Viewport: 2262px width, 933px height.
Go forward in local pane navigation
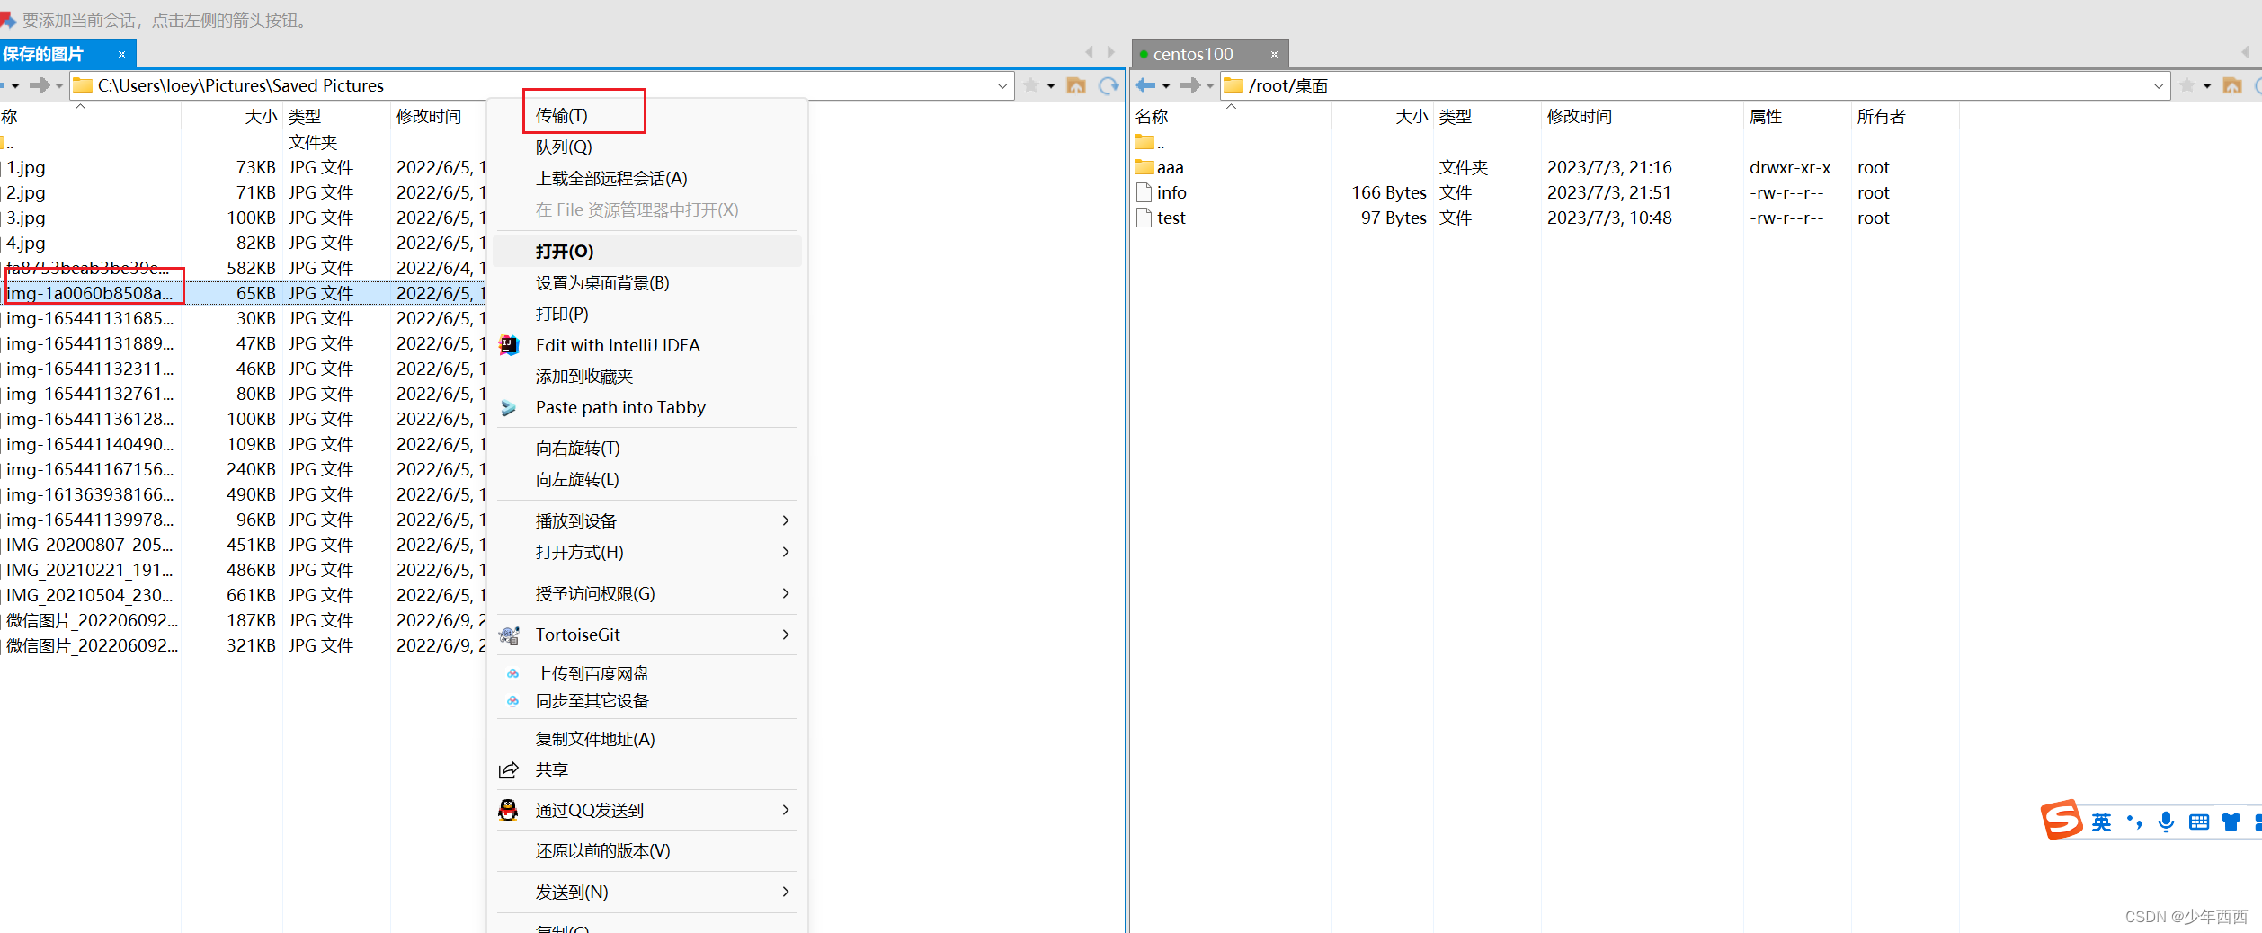point(39,85)
